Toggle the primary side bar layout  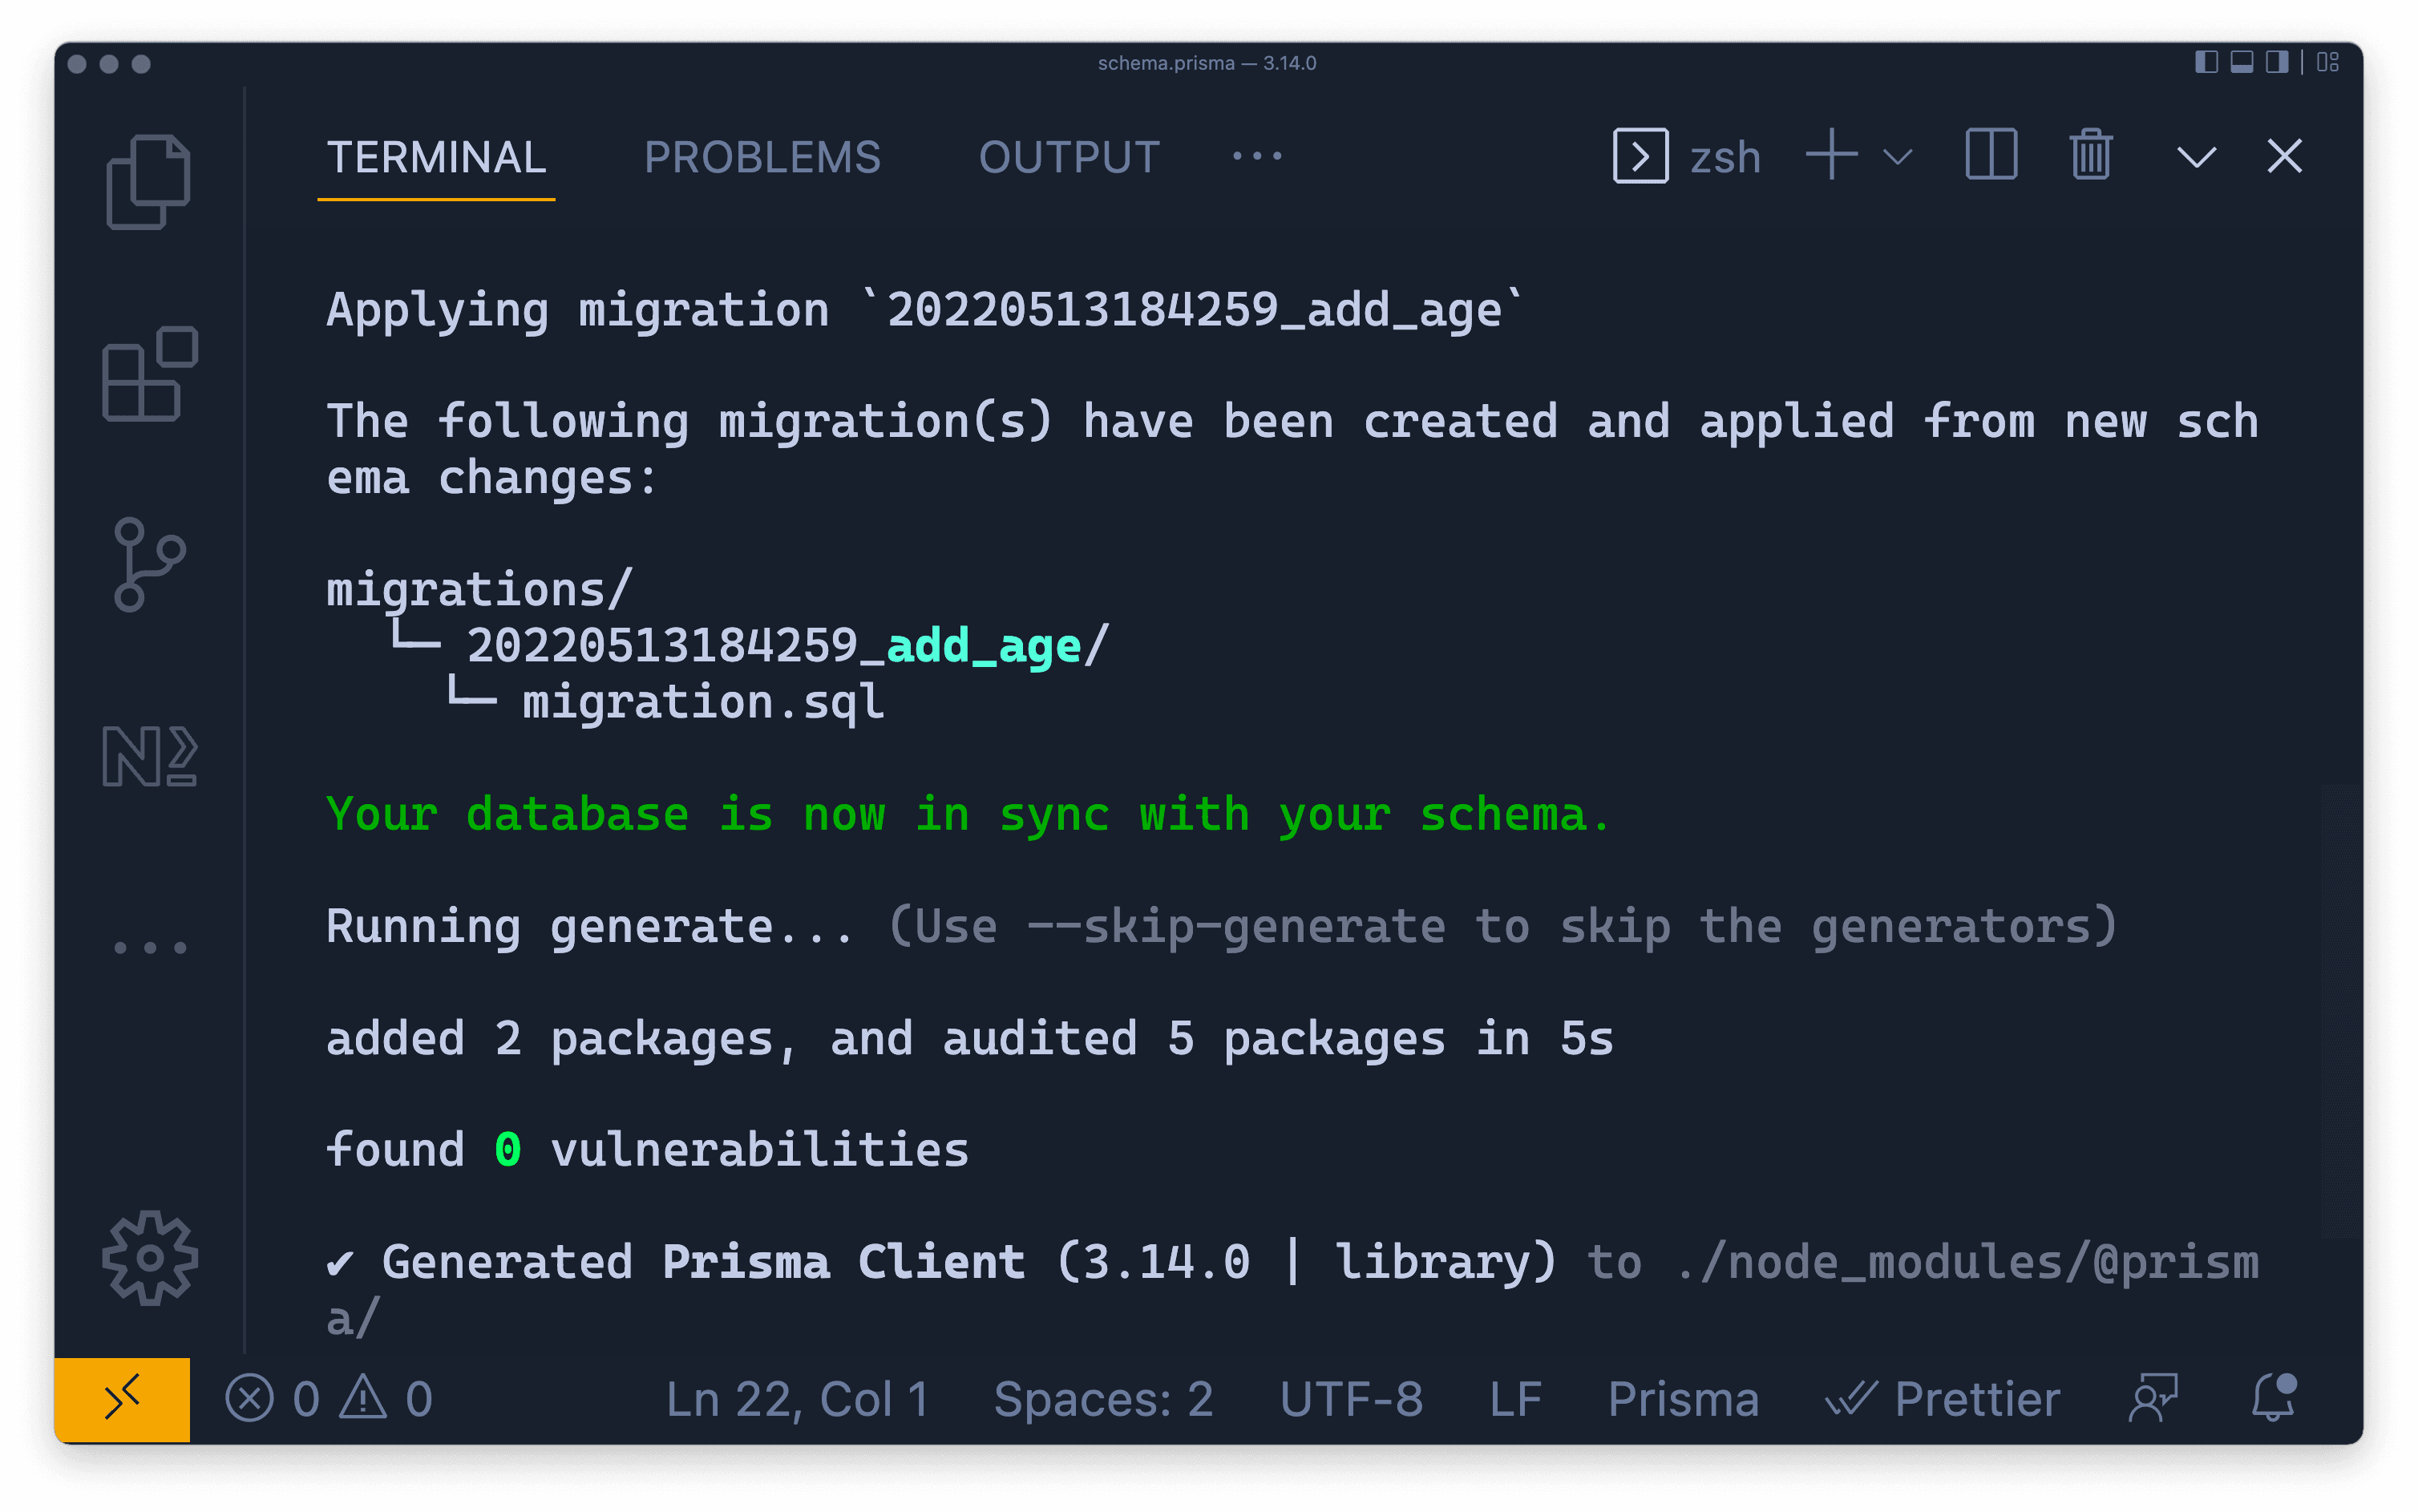pos(2206,62)
